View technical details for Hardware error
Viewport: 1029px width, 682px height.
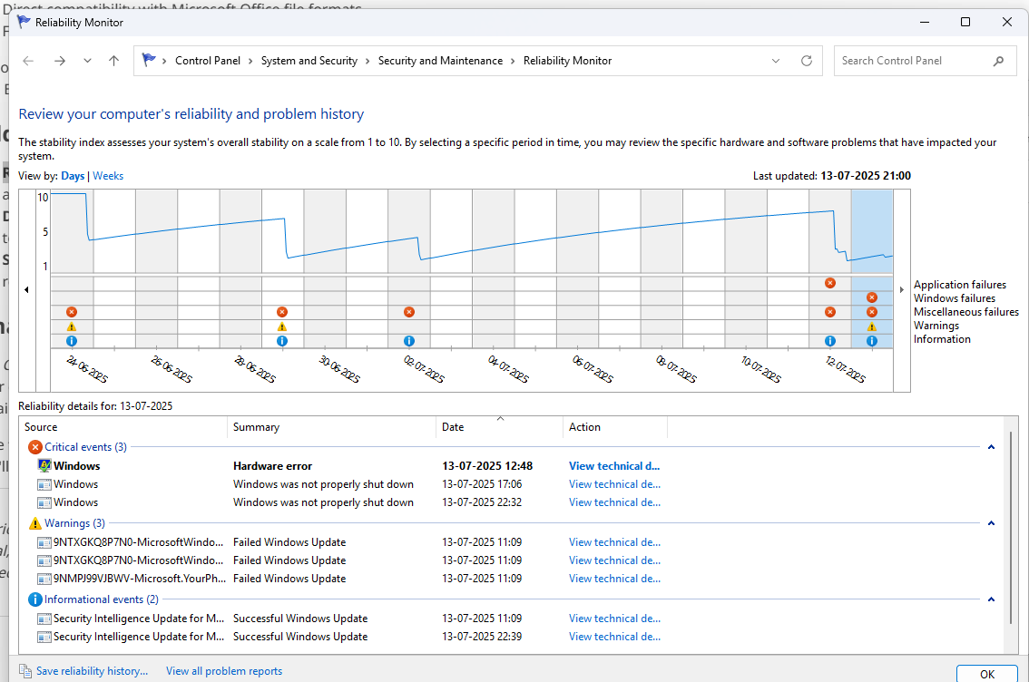614,466
